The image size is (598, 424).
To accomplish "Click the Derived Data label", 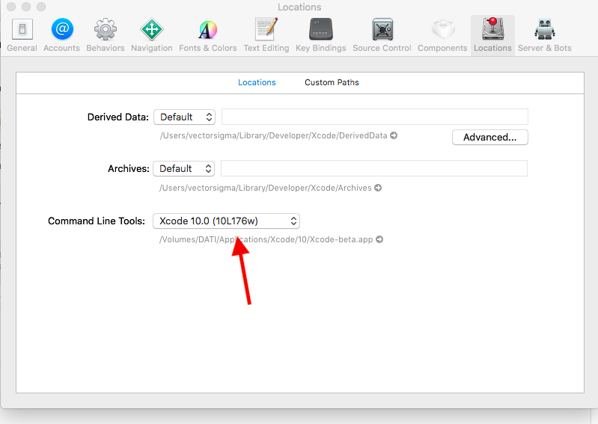I will [x=118, y=117].
